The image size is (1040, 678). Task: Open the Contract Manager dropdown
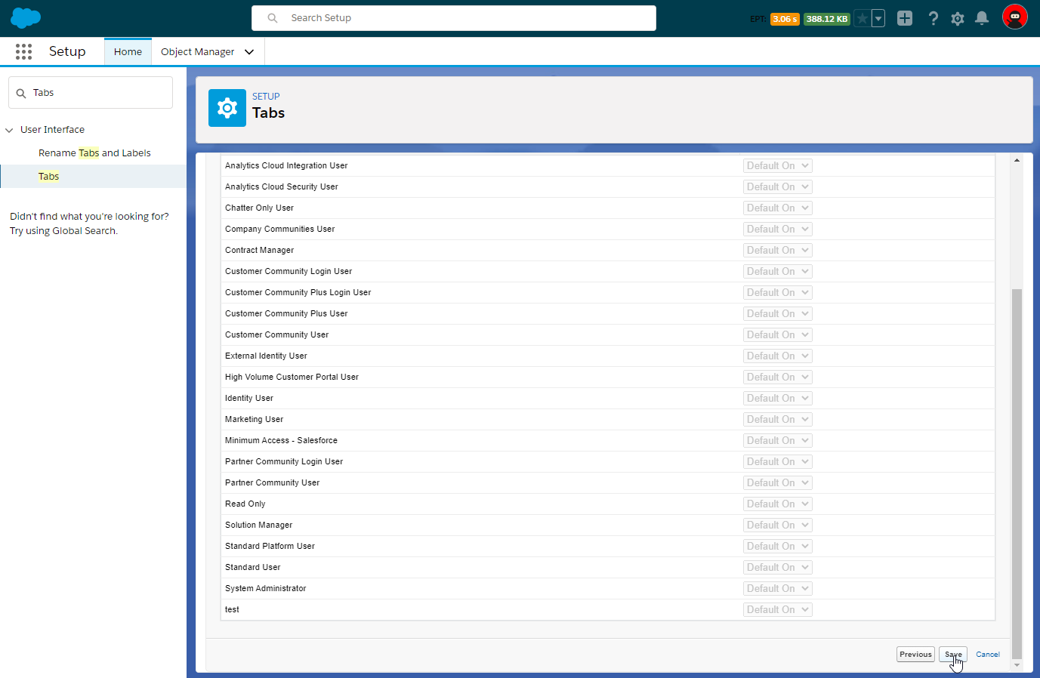click(x=777, y=250)
